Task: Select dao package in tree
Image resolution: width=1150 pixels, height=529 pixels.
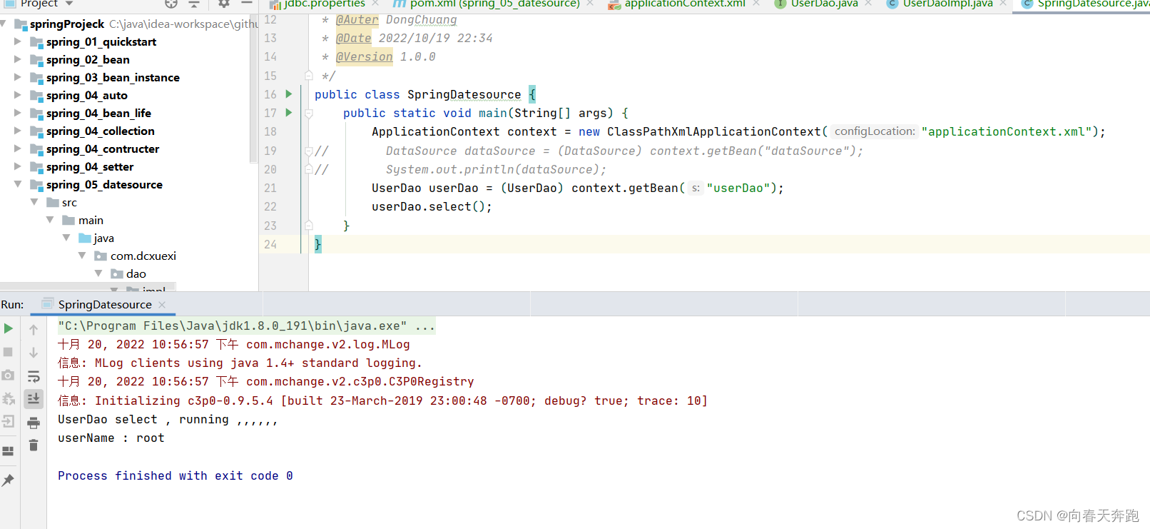Action: [x=136, y=274]
